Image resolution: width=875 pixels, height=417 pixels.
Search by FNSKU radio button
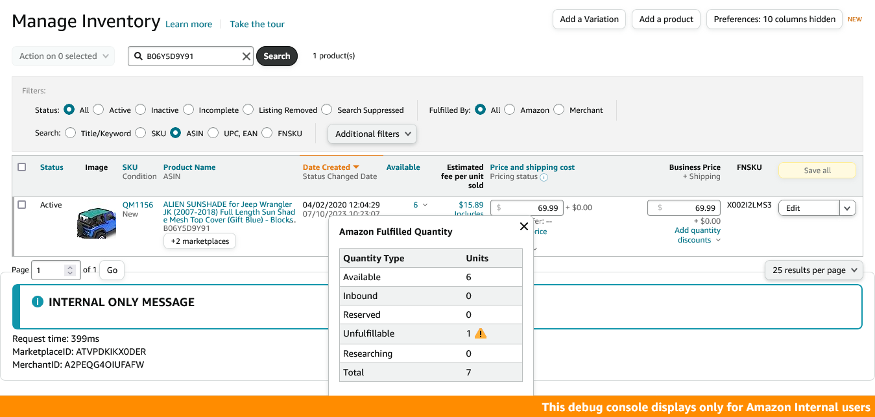[x=267, y=133]
